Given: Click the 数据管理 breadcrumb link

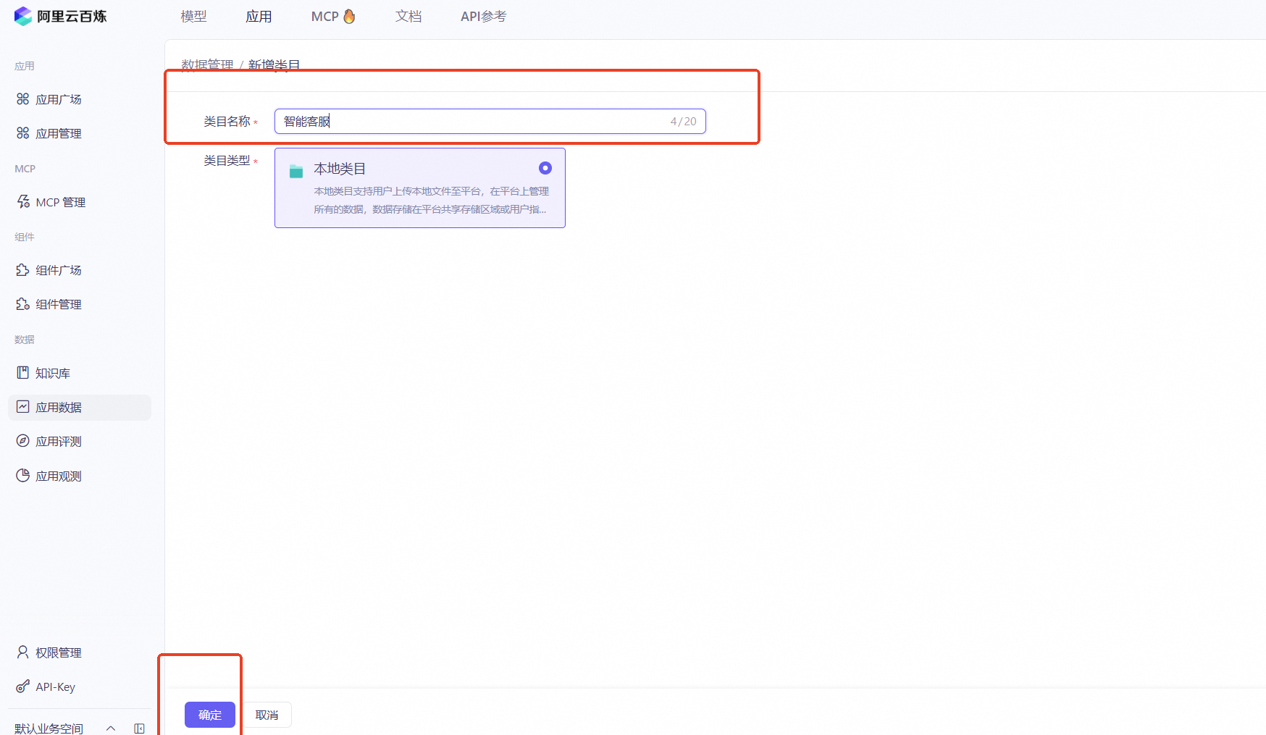Looking at the screenshot, I should [x=207, y=64].
